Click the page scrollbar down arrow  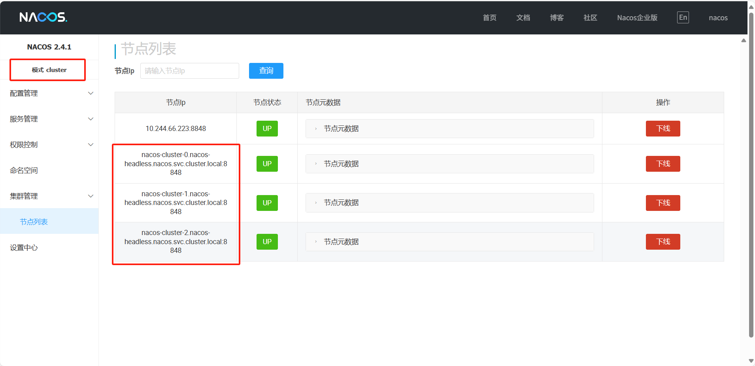click(751, 361)
